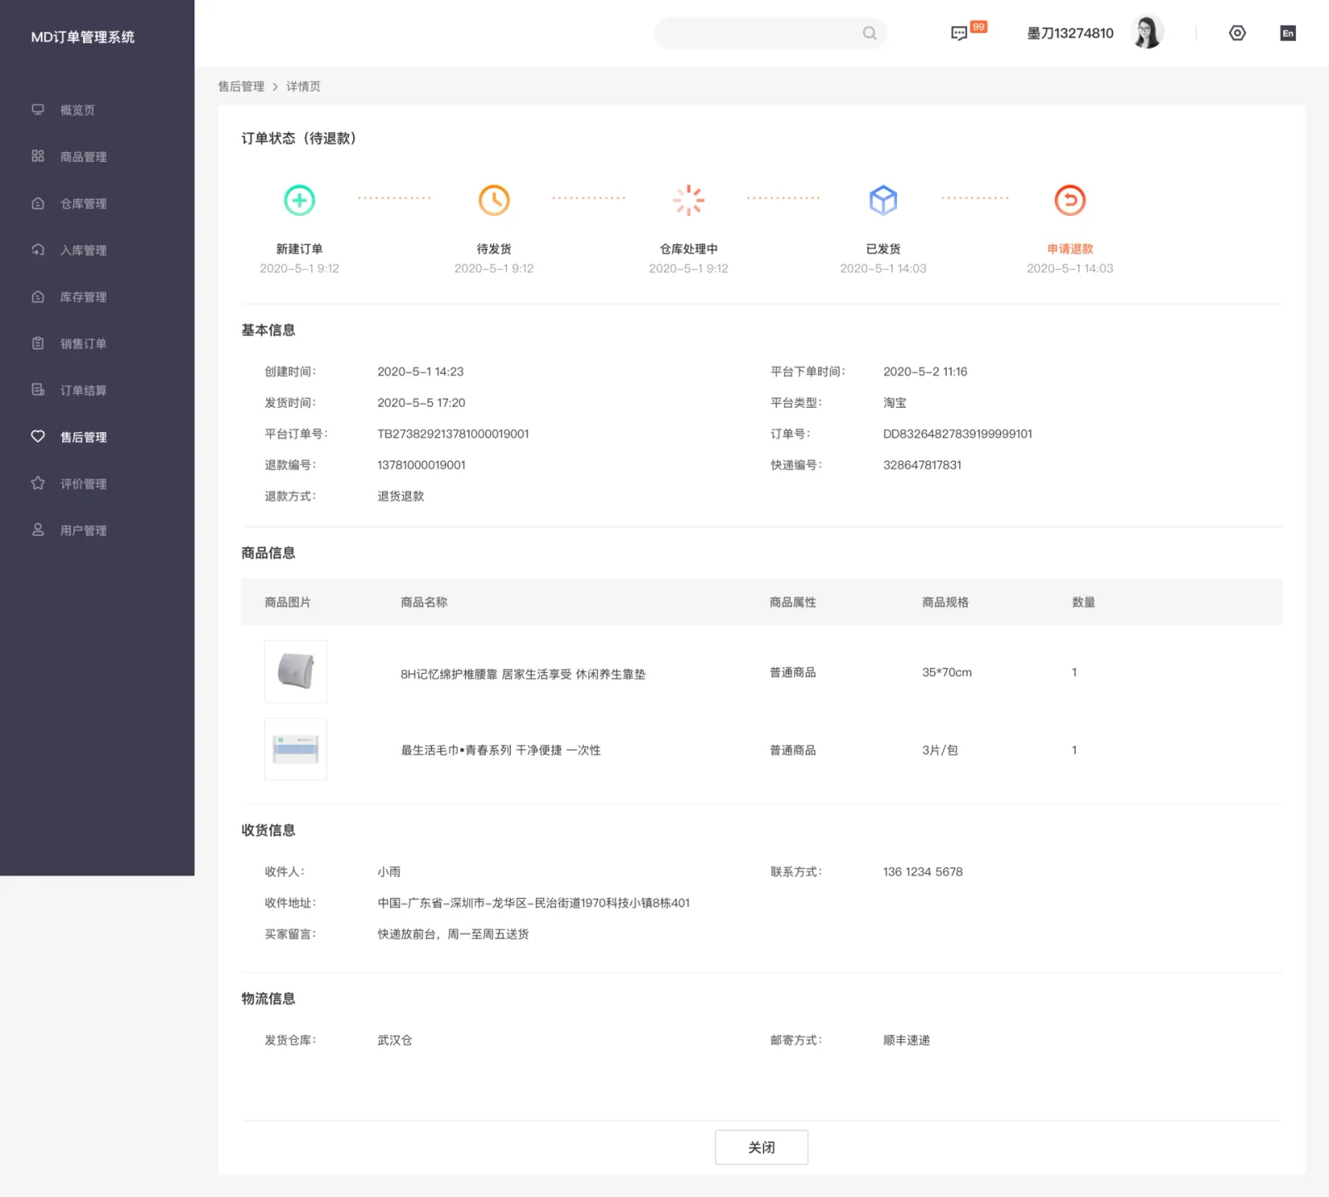Click recipient name 小雨
The image size is (1329, 1197).
pos(389,871)
